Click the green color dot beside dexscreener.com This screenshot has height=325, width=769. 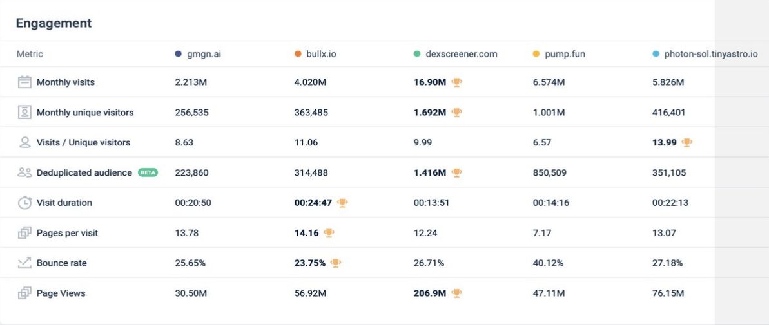[417, 54]
